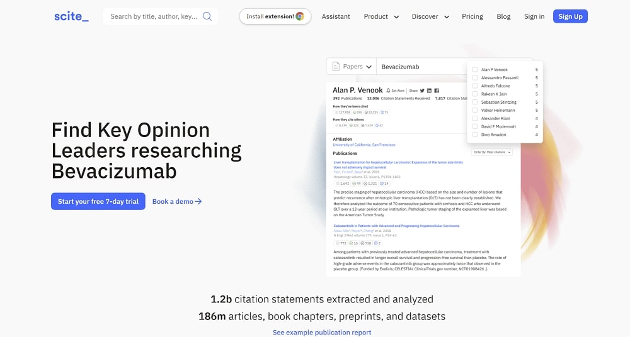Open See example publication report link
630x337 pixels.
(322, 332)
